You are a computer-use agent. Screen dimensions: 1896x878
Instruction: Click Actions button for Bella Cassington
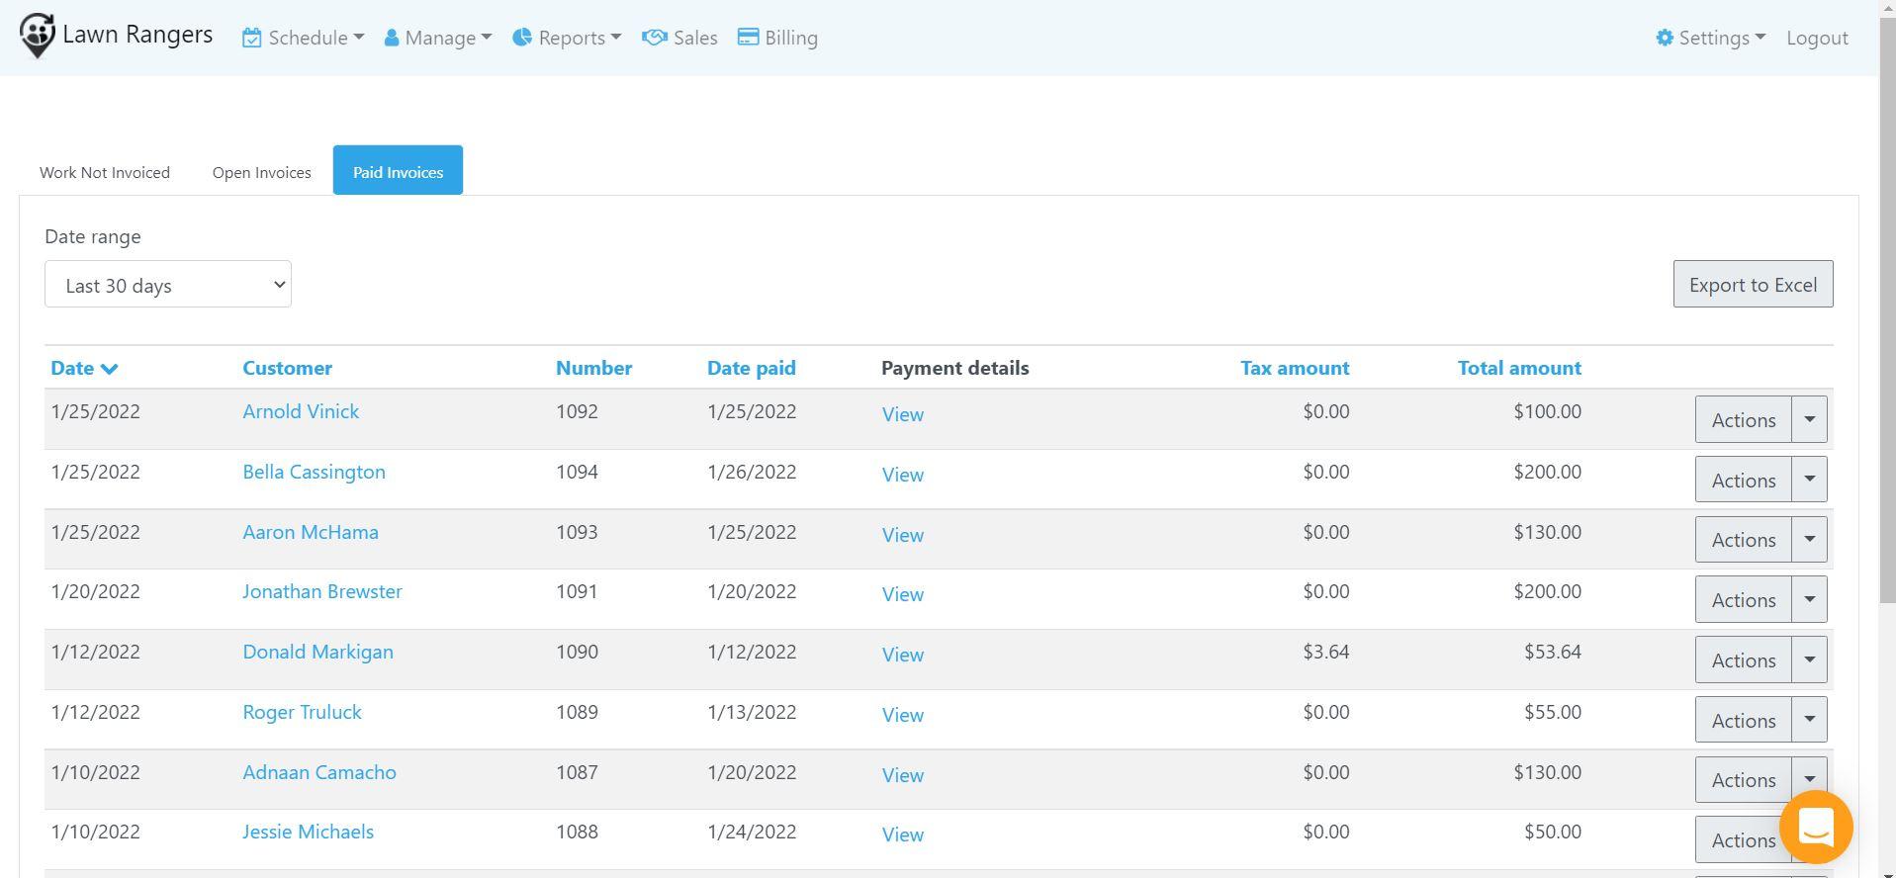coord(1743,480)
